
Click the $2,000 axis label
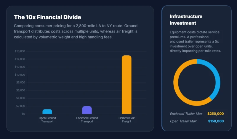click(x=20, y=106)
